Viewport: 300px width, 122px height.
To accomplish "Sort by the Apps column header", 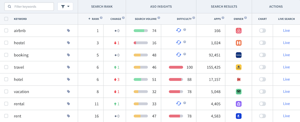I will (x=217, y=19).
